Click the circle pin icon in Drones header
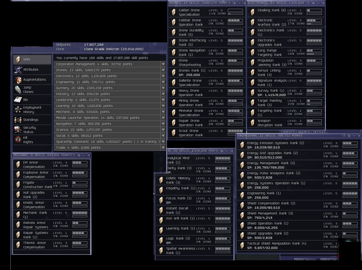362x270 pixels. click(x=234, y=3)
